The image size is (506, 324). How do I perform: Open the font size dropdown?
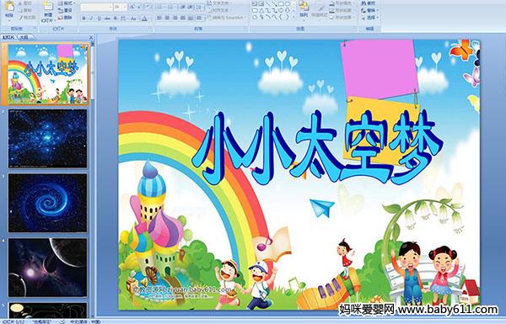click(121, 7)
